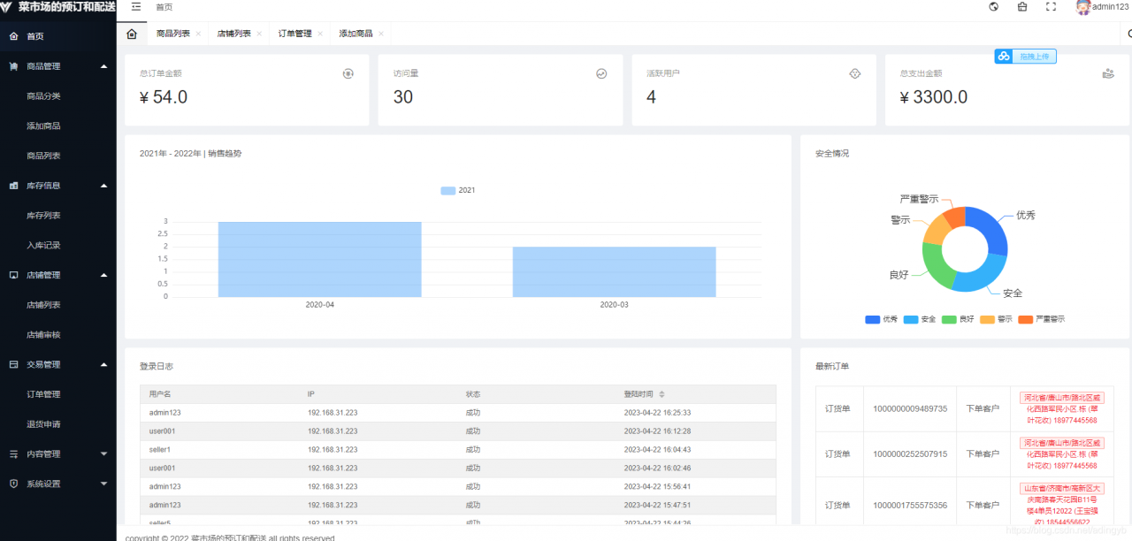Click the app logo next to site title
This screenshot has height=541, width=1132.
pos(8,6)
